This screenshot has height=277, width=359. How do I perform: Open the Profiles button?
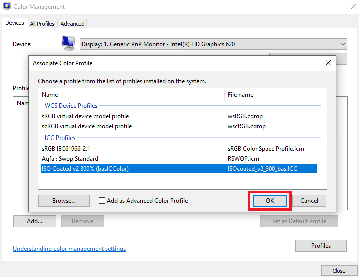(x=321, y=246)
